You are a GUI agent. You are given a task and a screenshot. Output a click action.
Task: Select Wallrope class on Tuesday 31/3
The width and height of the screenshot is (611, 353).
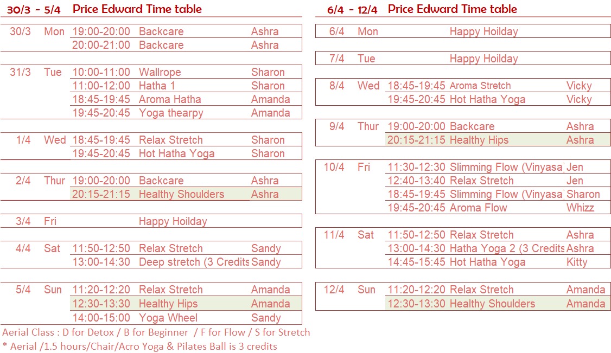pyautogui.click(x=160, y=72)
